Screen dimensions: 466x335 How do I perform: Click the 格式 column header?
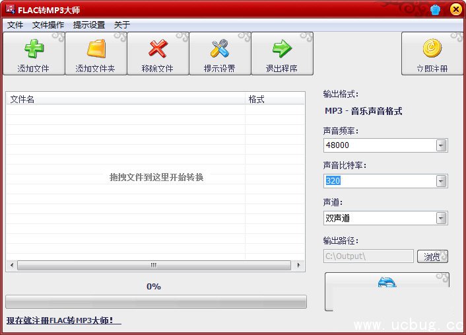coord(275,99)
